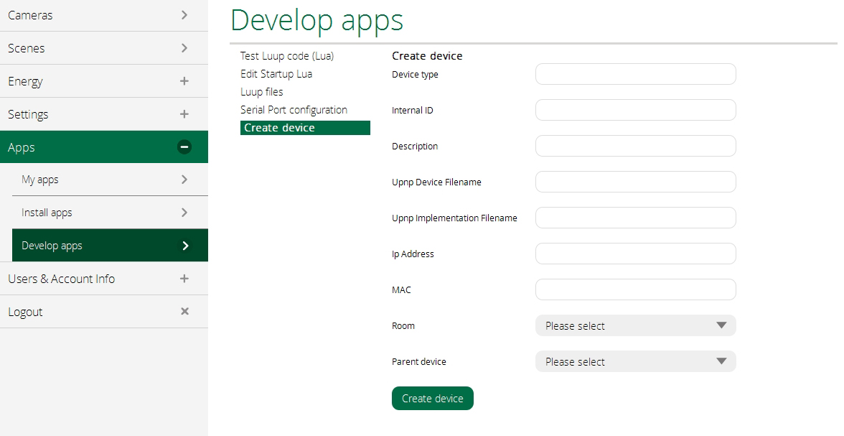Click into the Ip Address field

[x=635, y=254]
